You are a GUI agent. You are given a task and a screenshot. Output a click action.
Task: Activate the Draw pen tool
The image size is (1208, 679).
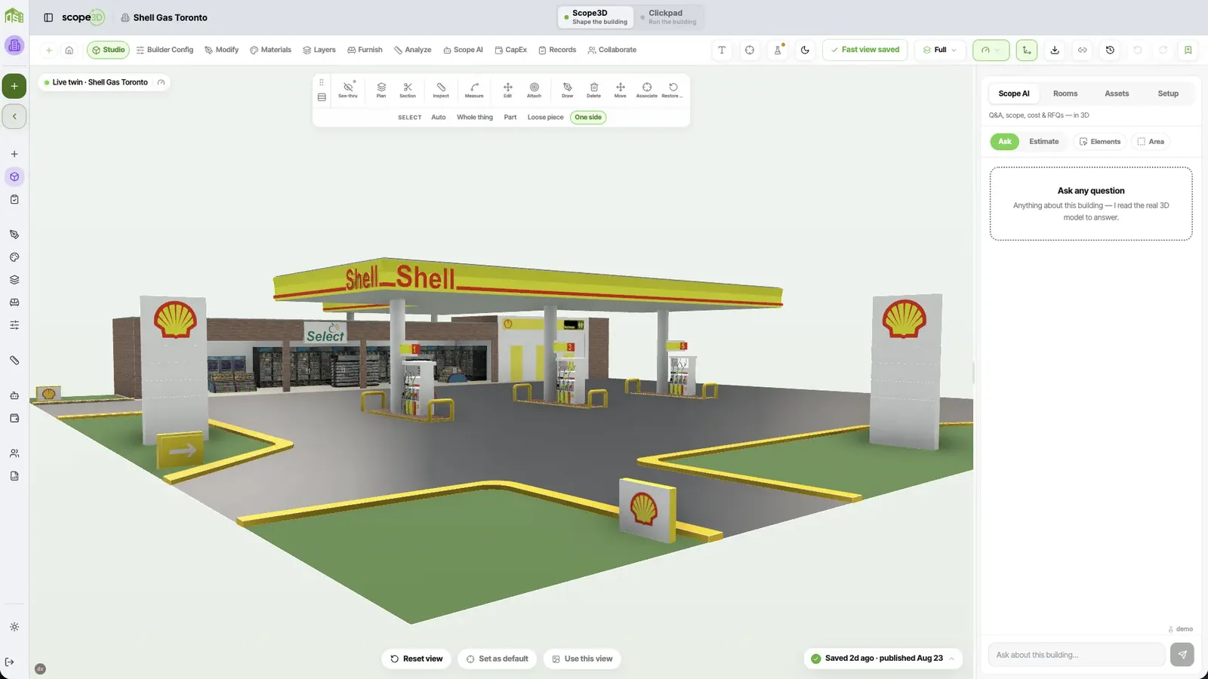(x=568, y=90)
